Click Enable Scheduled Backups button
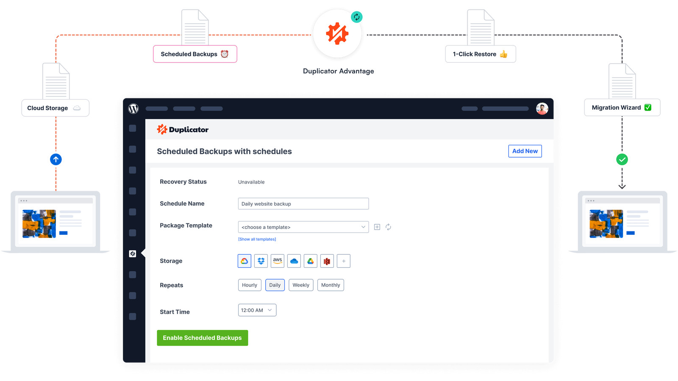 click(x=203, y=338)
